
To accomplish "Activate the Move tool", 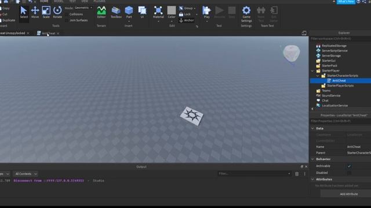I will tap(35, 12).
